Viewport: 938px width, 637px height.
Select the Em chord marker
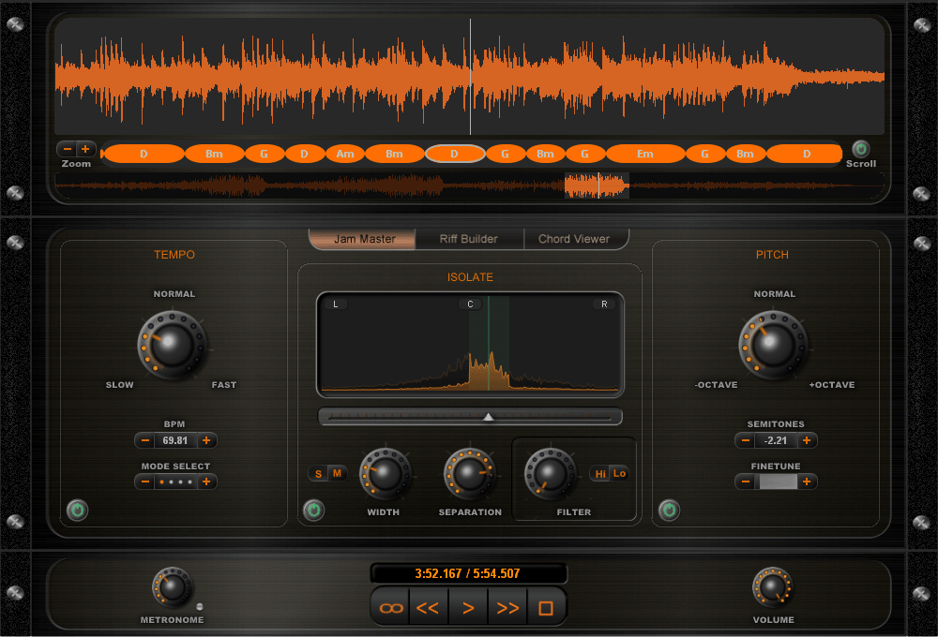(x=645, y=154)
